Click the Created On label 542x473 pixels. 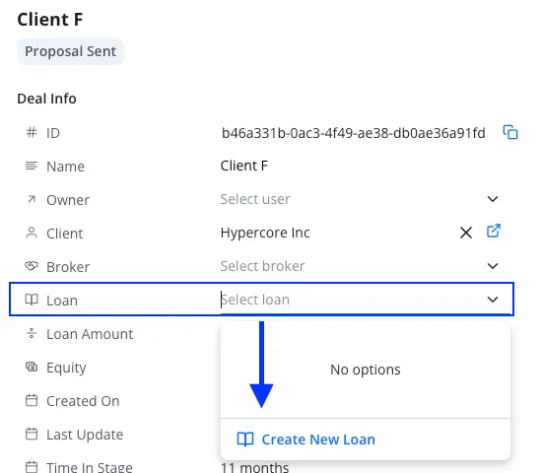tap(83, 401)
